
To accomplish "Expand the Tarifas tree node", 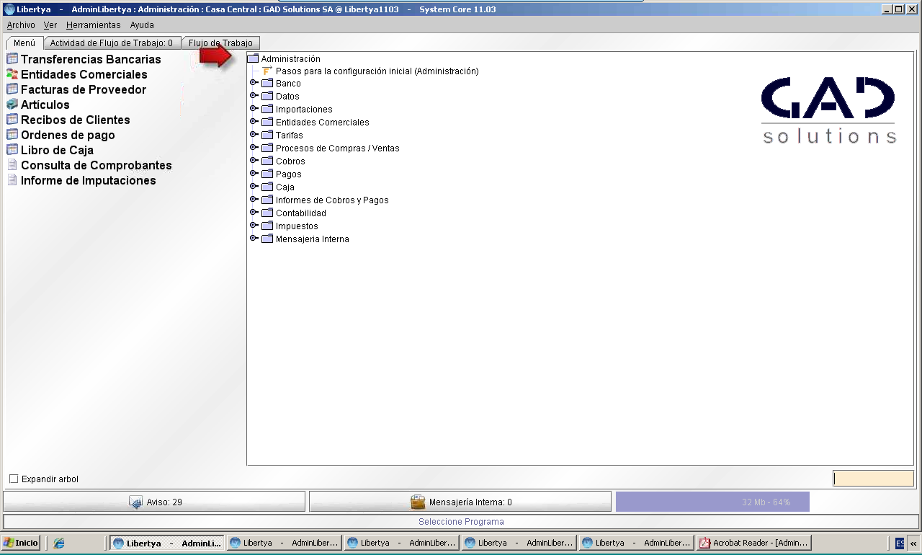I will [x=254, y=135].
